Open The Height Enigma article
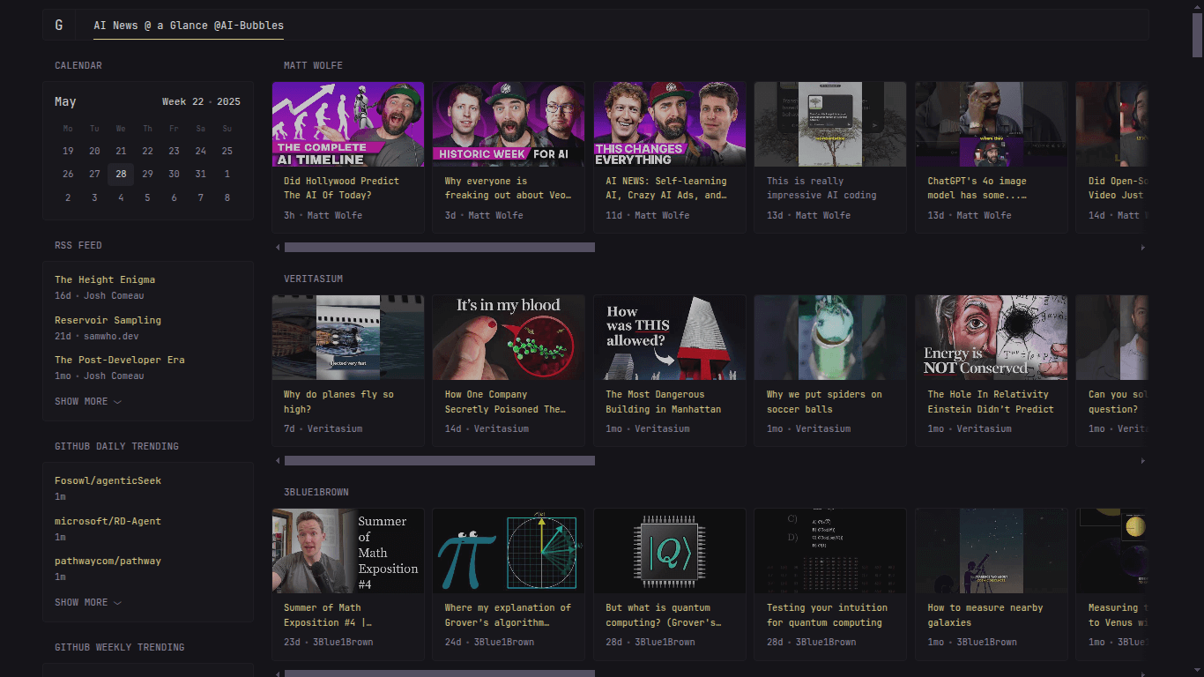The image size is (1204, 677). (x=105, y=279)
